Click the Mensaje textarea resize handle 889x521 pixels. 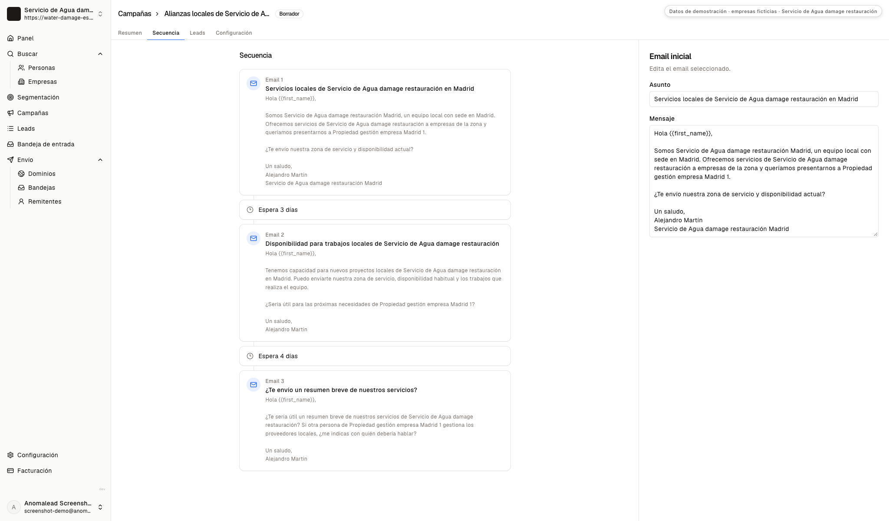(x=876, y=234)
